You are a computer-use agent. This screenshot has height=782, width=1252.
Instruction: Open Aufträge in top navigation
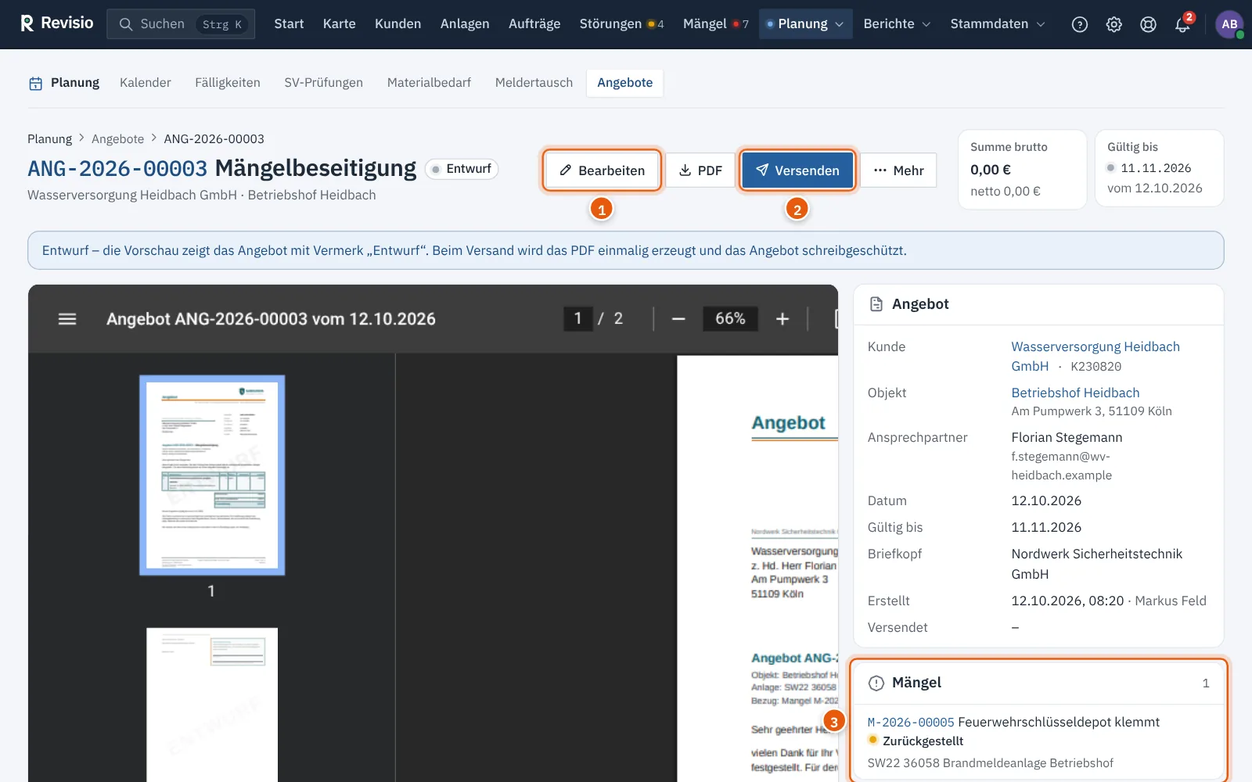pyautogui.click(x=534, y=24)
